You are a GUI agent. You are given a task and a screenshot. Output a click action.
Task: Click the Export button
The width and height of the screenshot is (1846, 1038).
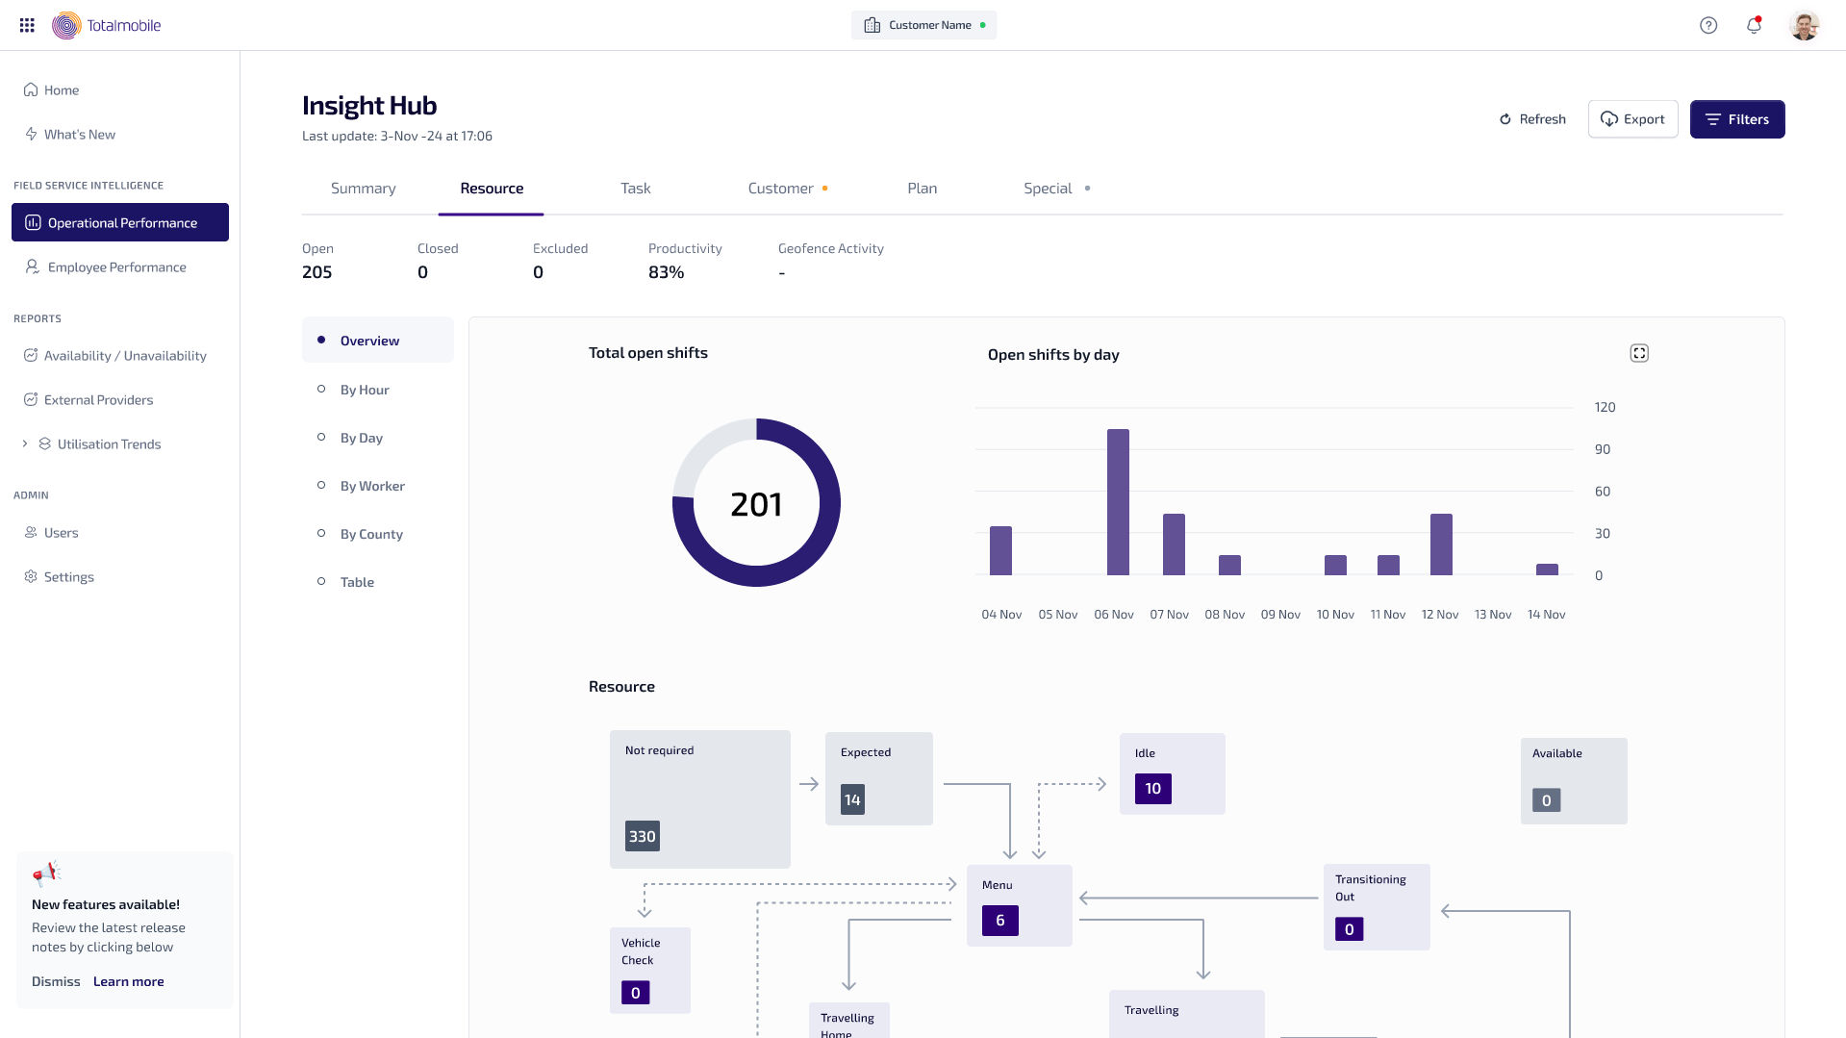1632,119
